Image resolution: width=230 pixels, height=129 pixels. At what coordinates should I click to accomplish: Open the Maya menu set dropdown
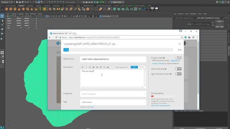[x=6, y=2]
